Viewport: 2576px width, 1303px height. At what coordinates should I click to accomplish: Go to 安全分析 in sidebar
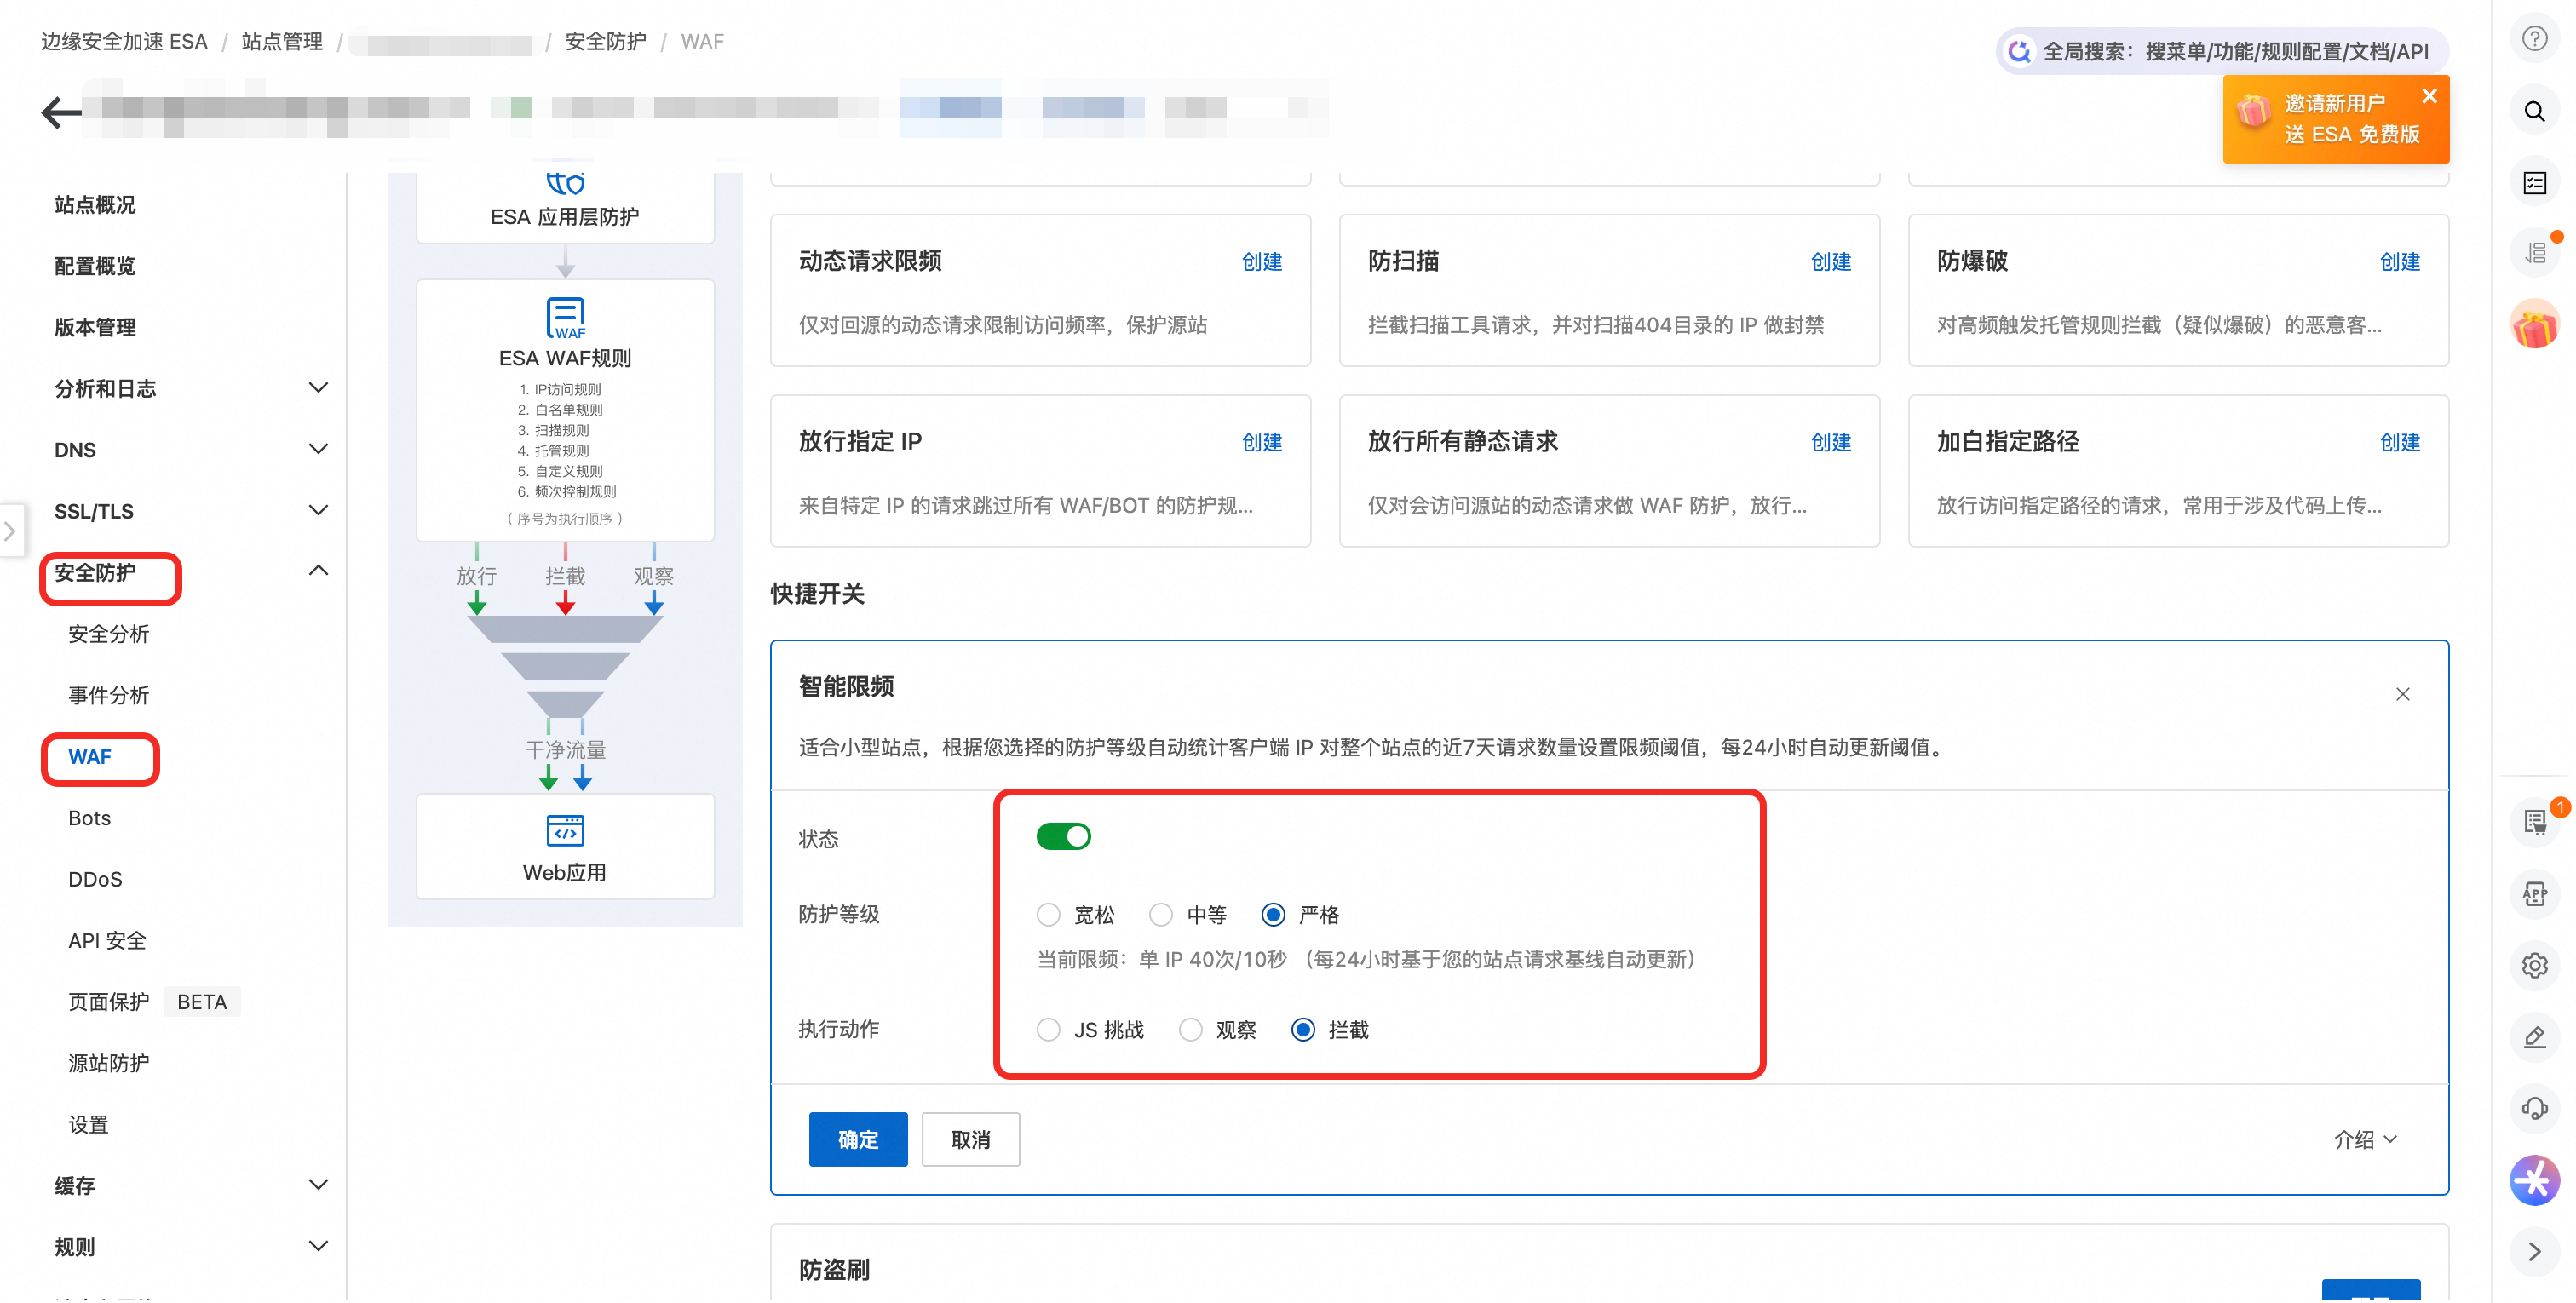108,634
